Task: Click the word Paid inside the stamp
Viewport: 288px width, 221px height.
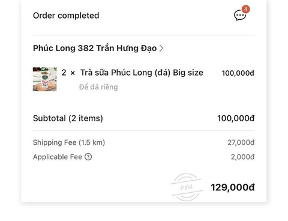Action: click(x=187, y=187)
